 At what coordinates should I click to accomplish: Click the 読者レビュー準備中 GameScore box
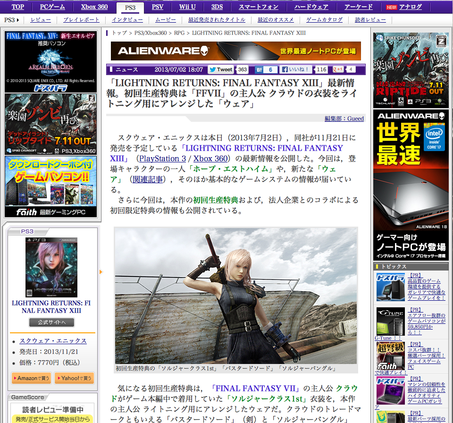(53, 413)
